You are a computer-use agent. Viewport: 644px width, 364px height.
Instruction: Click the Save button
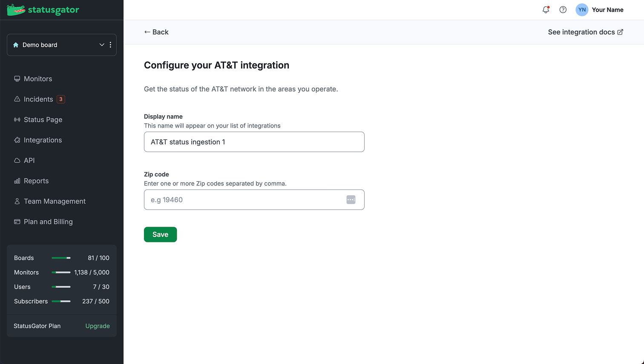click(160, 234)
